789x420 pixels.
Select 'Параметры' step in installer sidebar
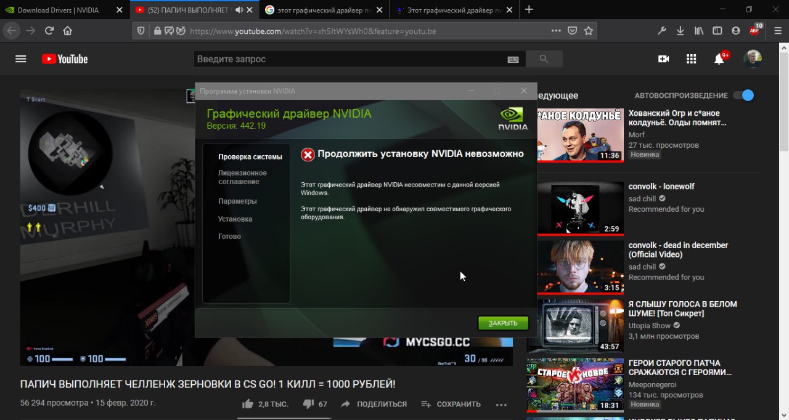tap(237, 201)
